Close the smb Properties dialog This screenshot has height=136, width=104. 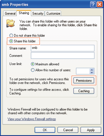tap(99, 4)
